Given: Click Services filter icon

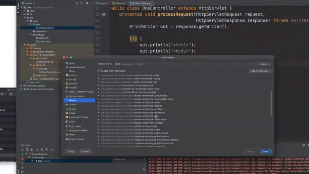Looking at the screenshot, I should pos(42,150).
